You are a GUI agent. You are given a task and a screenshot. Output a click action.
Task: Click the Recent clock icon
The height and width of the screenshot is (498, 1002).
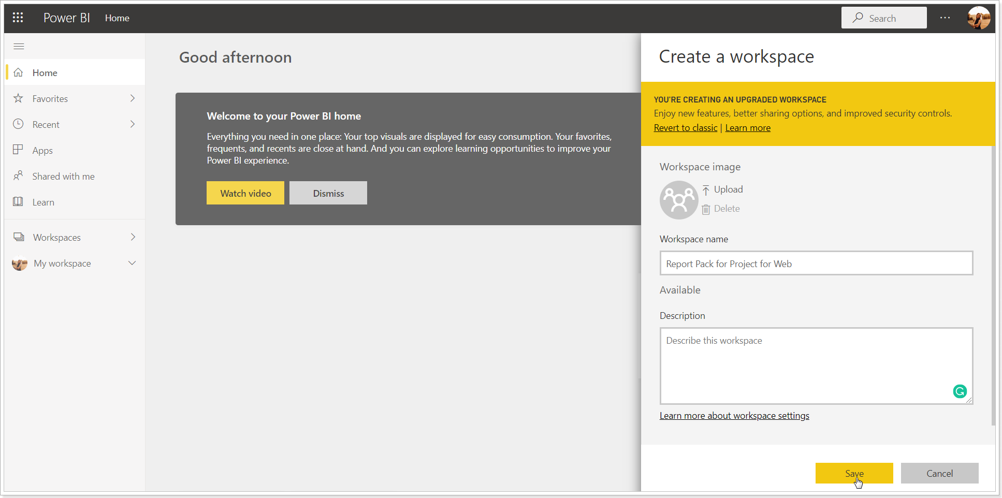click(x=18, y=124)
